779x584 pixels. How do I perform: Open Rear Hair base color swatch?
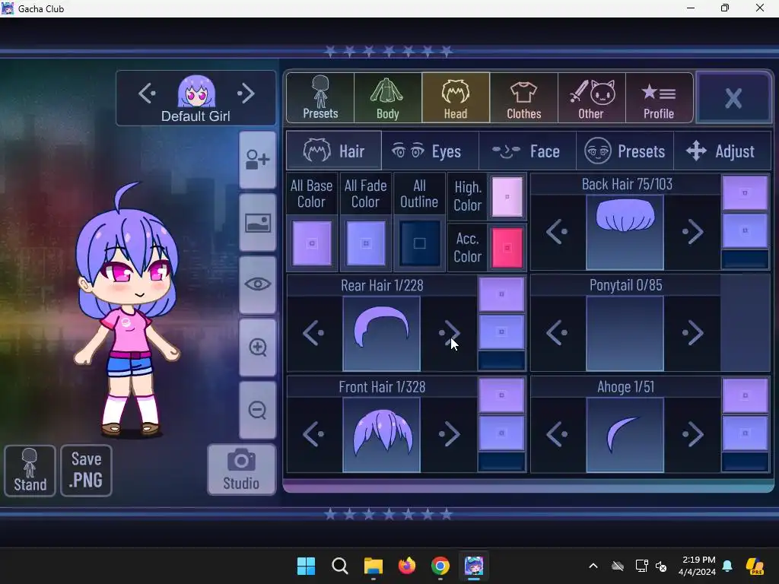502,294
